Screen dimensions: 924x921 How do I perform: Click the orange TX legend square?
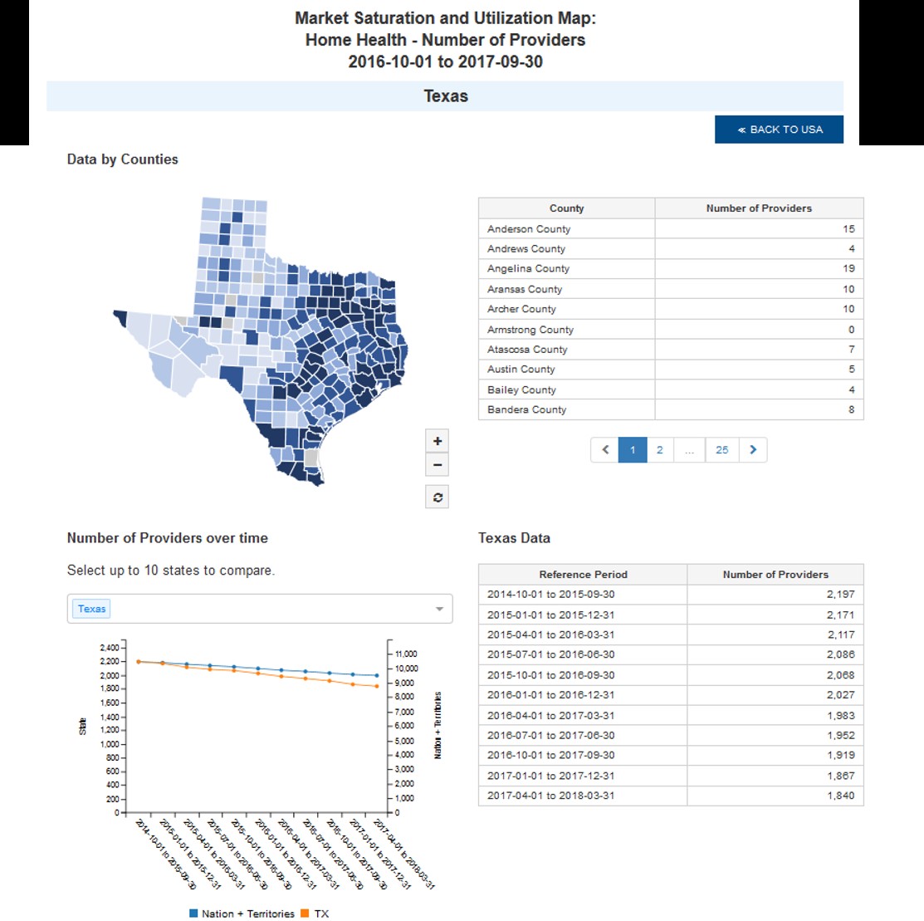coord(306,913)
